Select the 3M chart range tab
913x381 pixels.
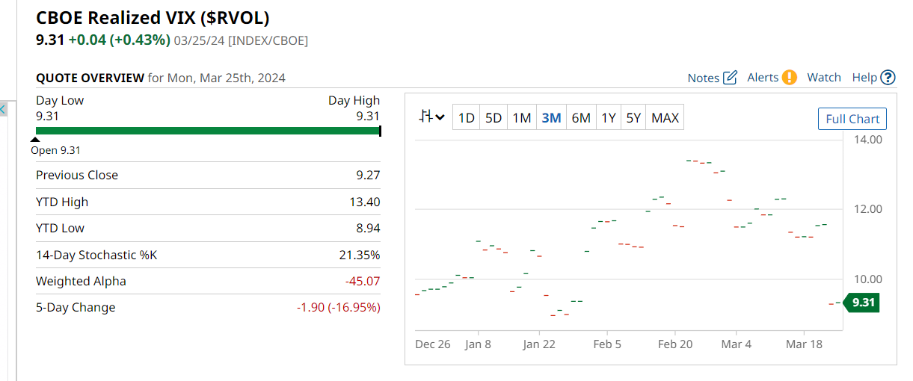pos(551,117)
